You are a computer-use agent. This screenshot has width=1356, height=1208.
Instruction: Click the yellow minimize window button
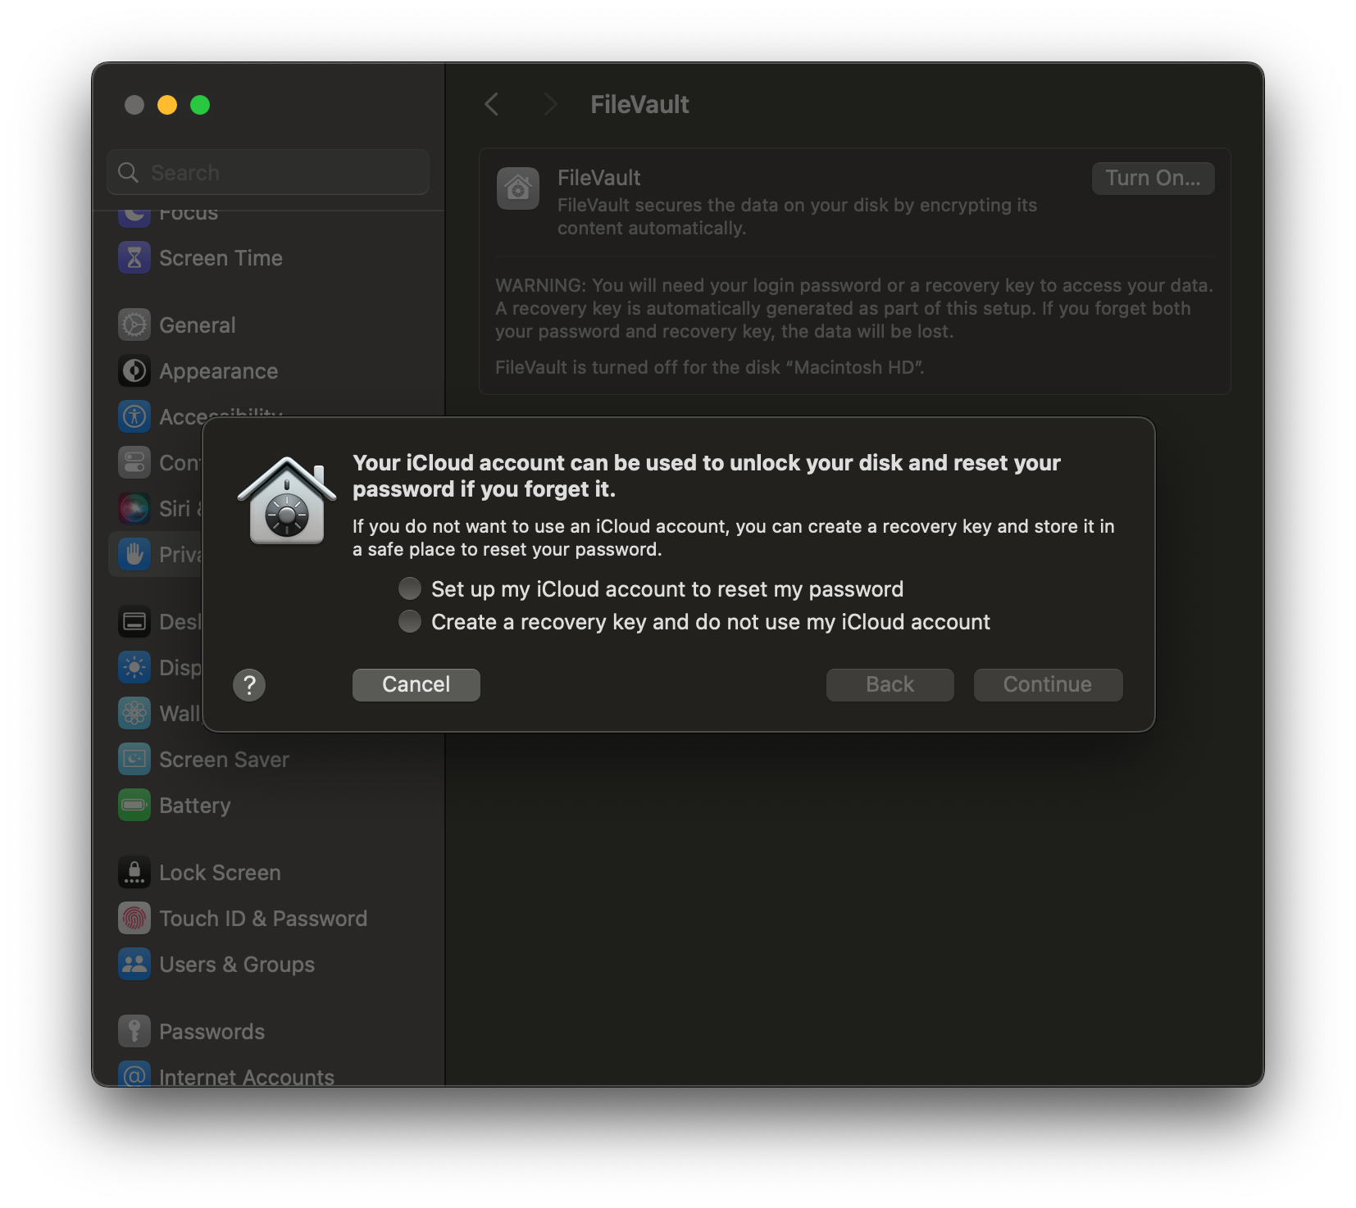[167, 105]
